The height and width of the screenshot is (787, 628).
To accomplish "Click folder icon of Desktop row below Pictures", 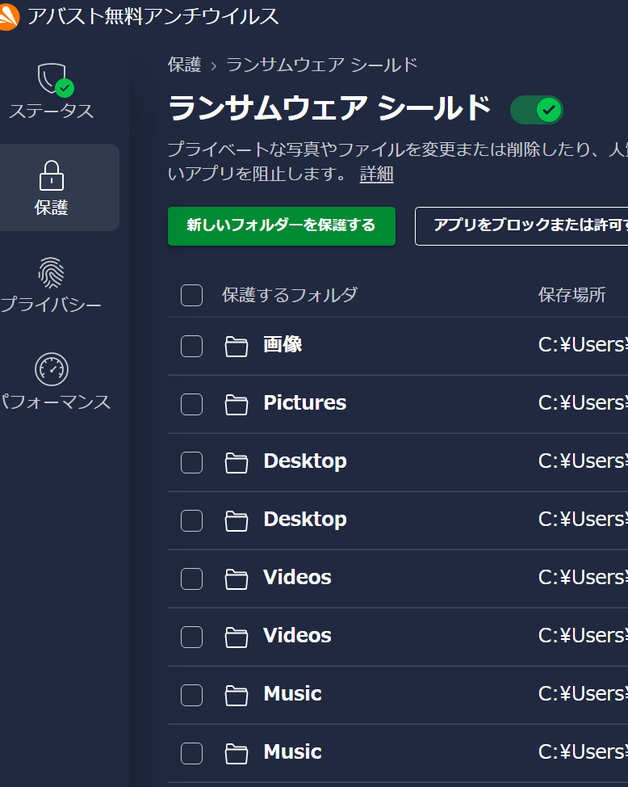I will [237, 463].
